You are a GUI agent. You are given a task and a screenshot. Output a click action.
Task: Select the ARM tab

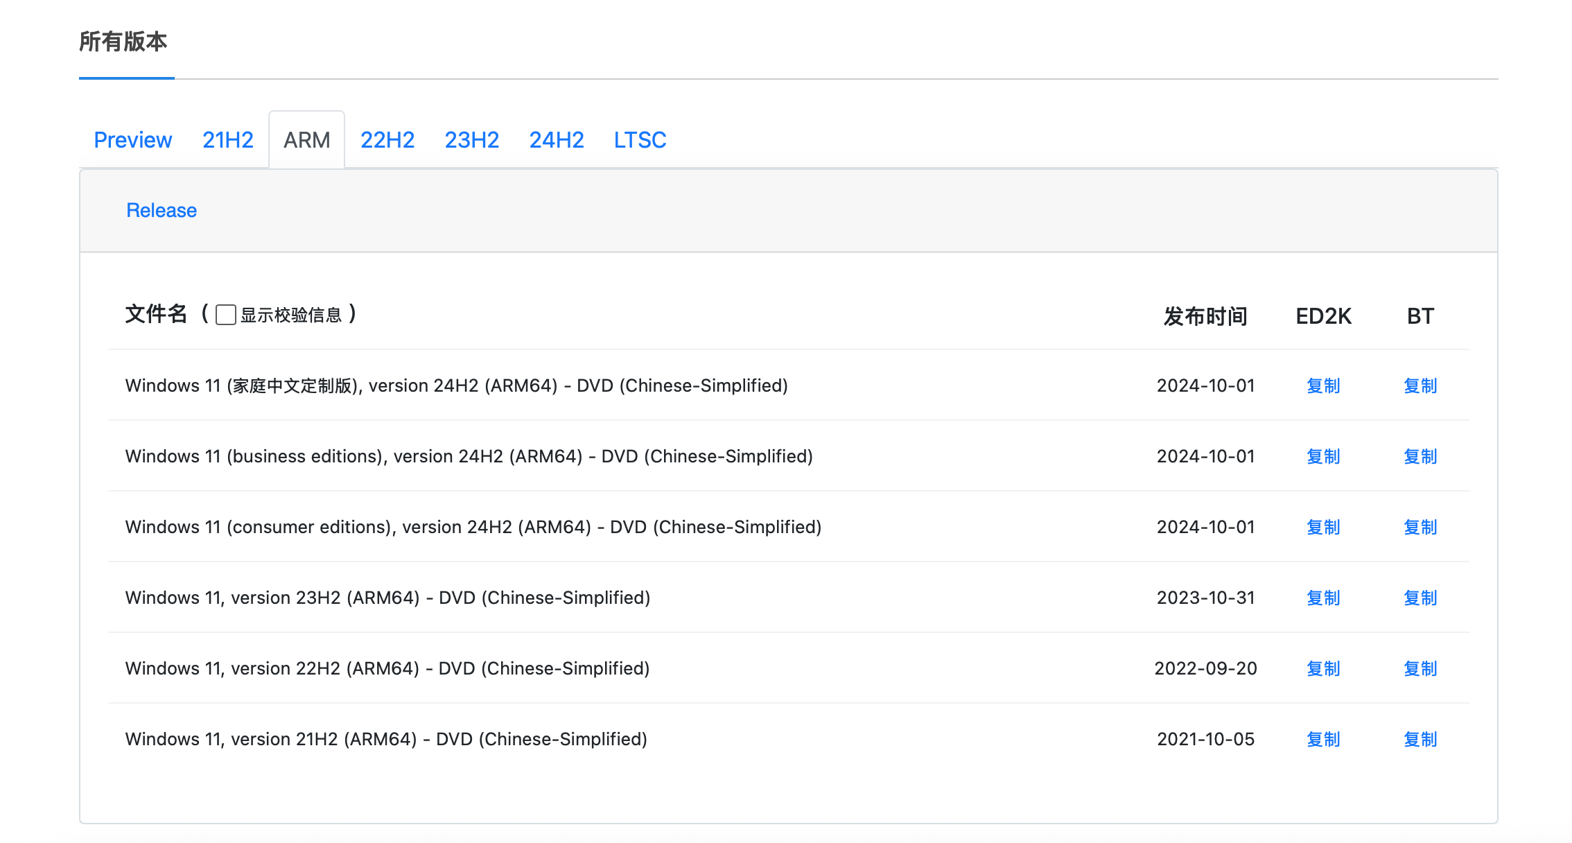tap(306, 140)
